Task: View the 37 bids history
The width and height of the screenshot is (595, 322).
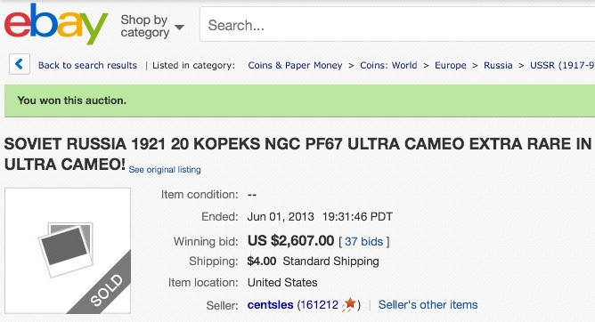Action: coord(363,242)
